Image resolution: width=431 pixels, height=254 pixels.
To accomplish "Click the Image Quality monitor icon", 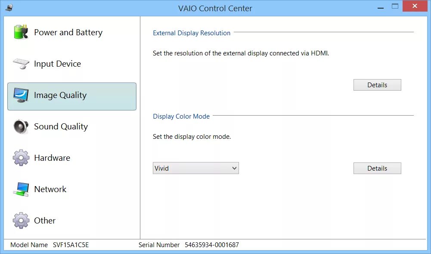I will (21, 95).
